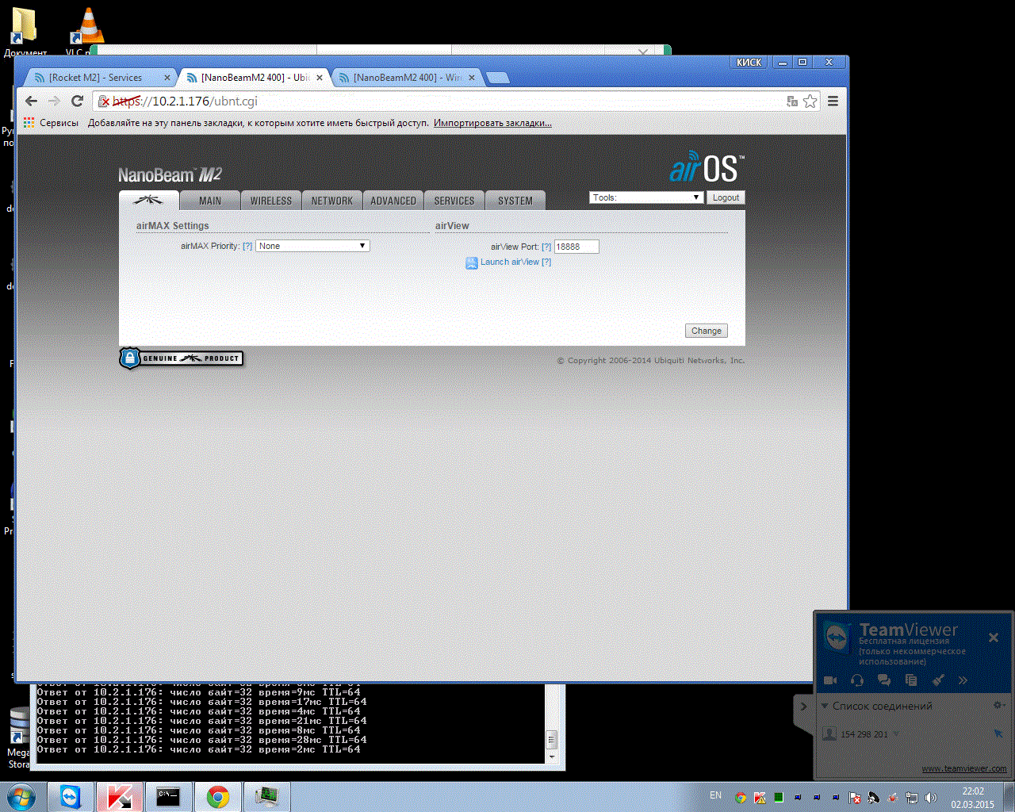This screenshot has width=1015, height=812.
Task: Open the help link after Launch airView
Action: tap(546, 262)
